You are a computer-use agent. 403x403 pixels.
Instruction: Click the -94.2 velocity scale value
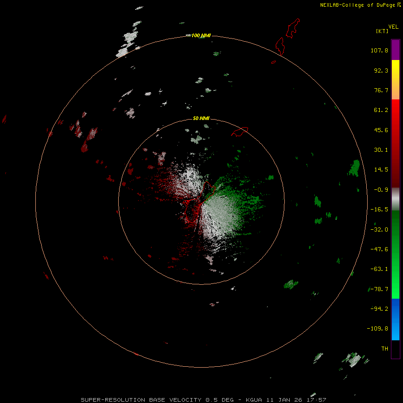(379, 309)
